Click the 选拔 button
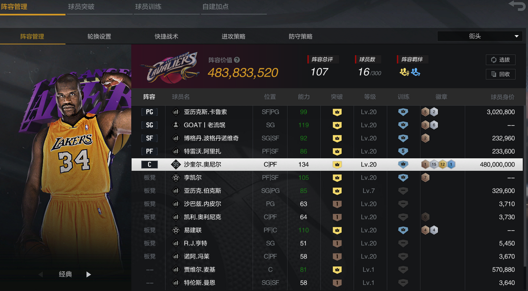This screenshot has width=528, height=291. [x=501, y=60]
